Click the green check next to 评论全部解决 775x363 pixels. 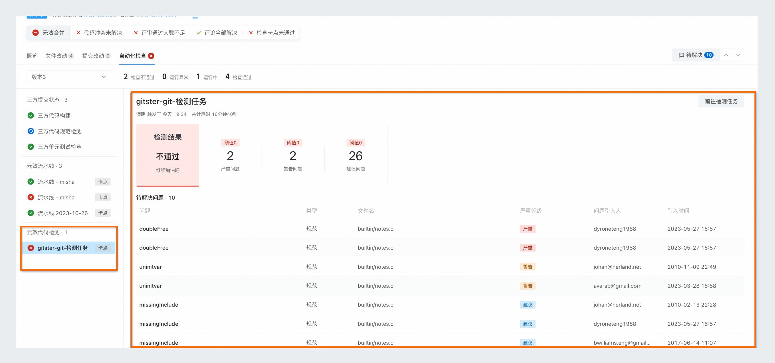click(x=199, y=33)
